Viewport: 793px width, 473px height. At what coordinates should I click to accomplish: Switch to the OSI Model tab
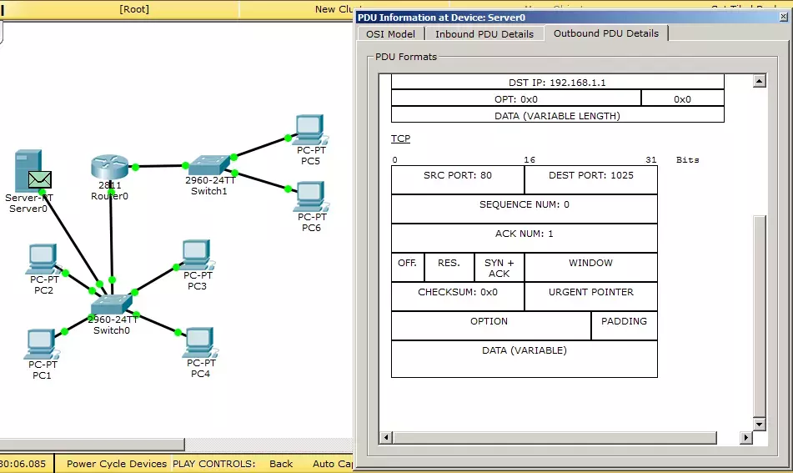tap(390, 34)
